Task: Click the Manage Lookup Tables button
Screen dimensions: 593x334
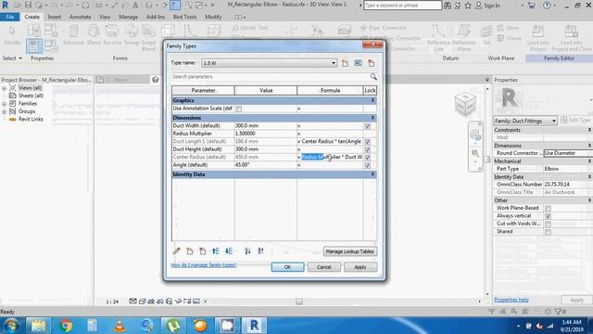Action: [350, 251]
